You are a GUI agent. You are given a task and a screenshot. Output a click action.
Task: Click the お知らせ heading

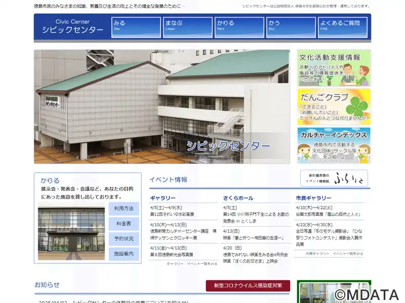click(47, 285)
